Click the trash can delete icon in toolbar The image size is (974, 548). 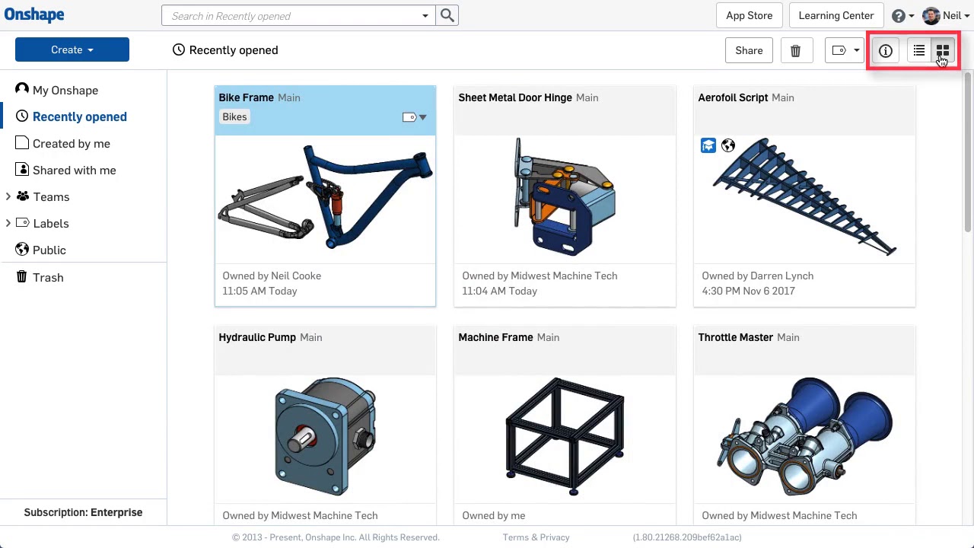point(795,50)
